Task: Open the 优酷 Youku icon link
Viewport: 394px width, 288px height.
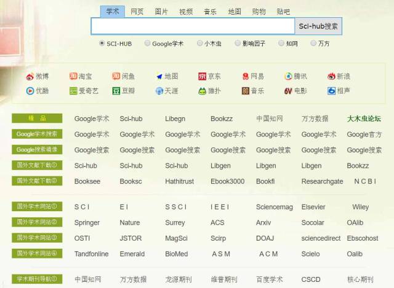Action: (x=38, y=91)
